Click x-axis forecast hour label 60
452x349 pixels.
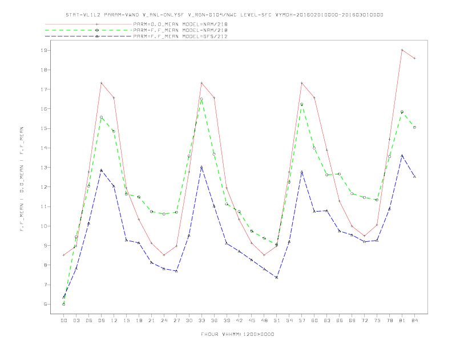pyautogui.click(x=314, y=320)
